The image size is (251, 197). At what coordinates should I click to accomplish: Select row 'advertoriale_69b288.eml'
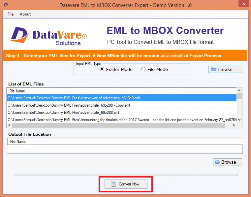(121, 113)
